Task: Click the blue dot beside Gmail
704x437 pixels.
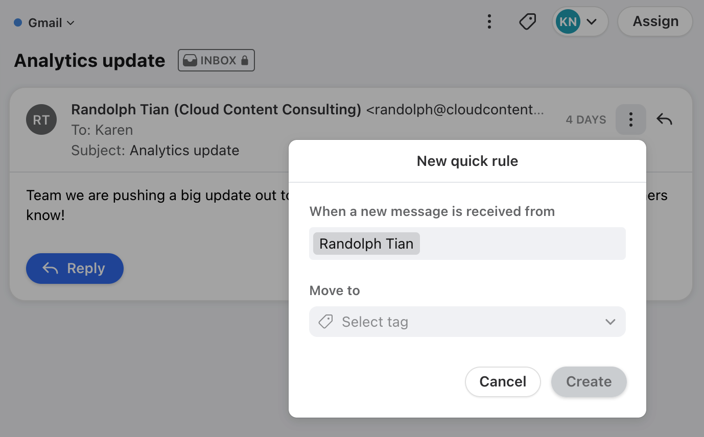Action: pyautogui.click(x=18, y=22)
